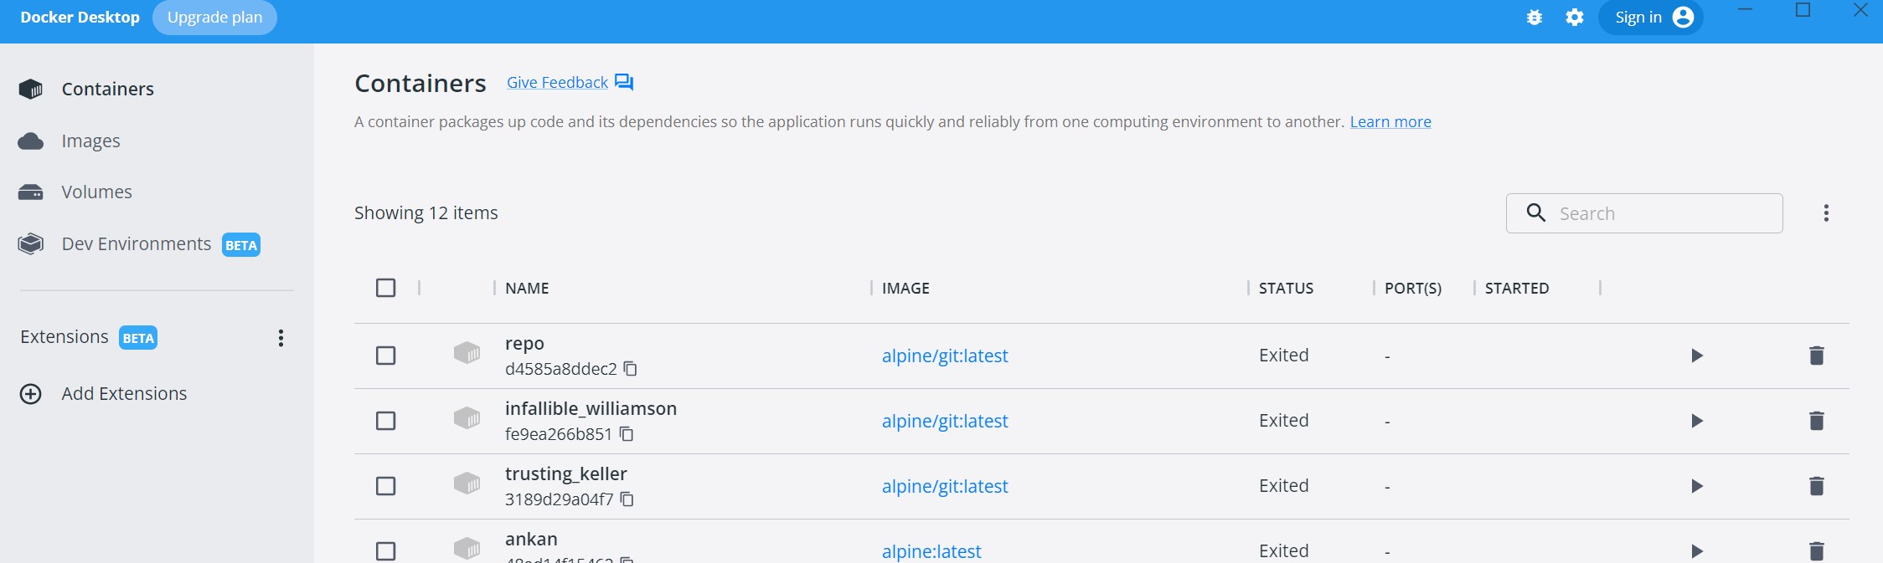Open the trusting_keller container name
Screen dimensions: 1883x563
565,474
